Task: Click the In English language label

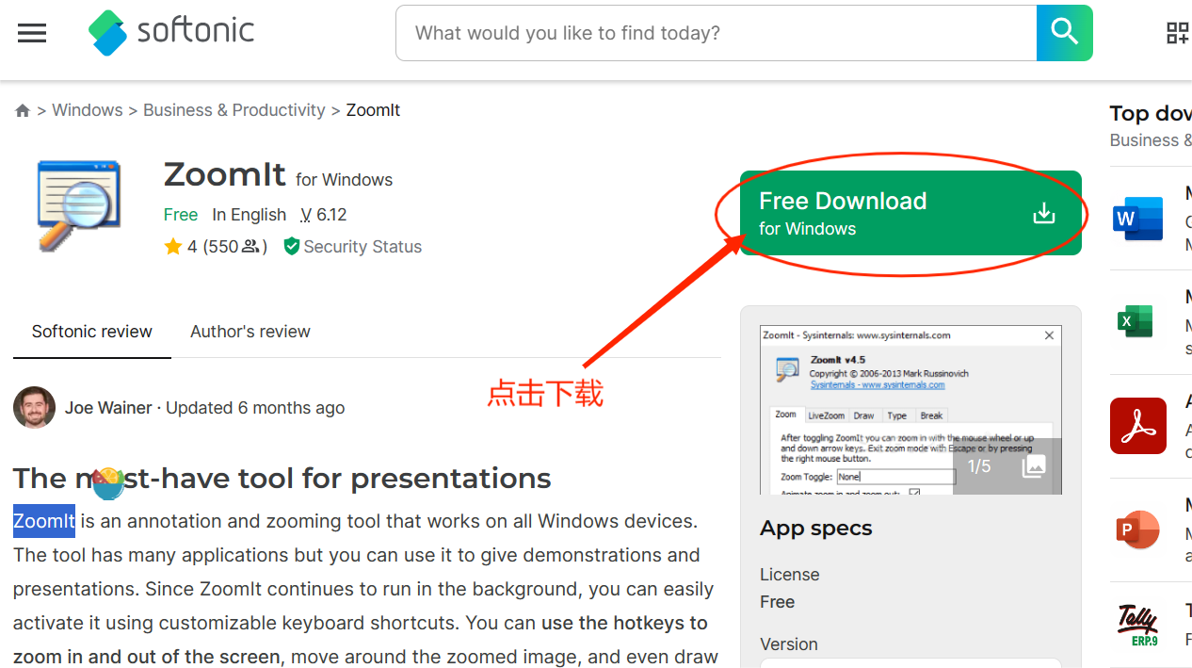Action: [x=250, y=215]
